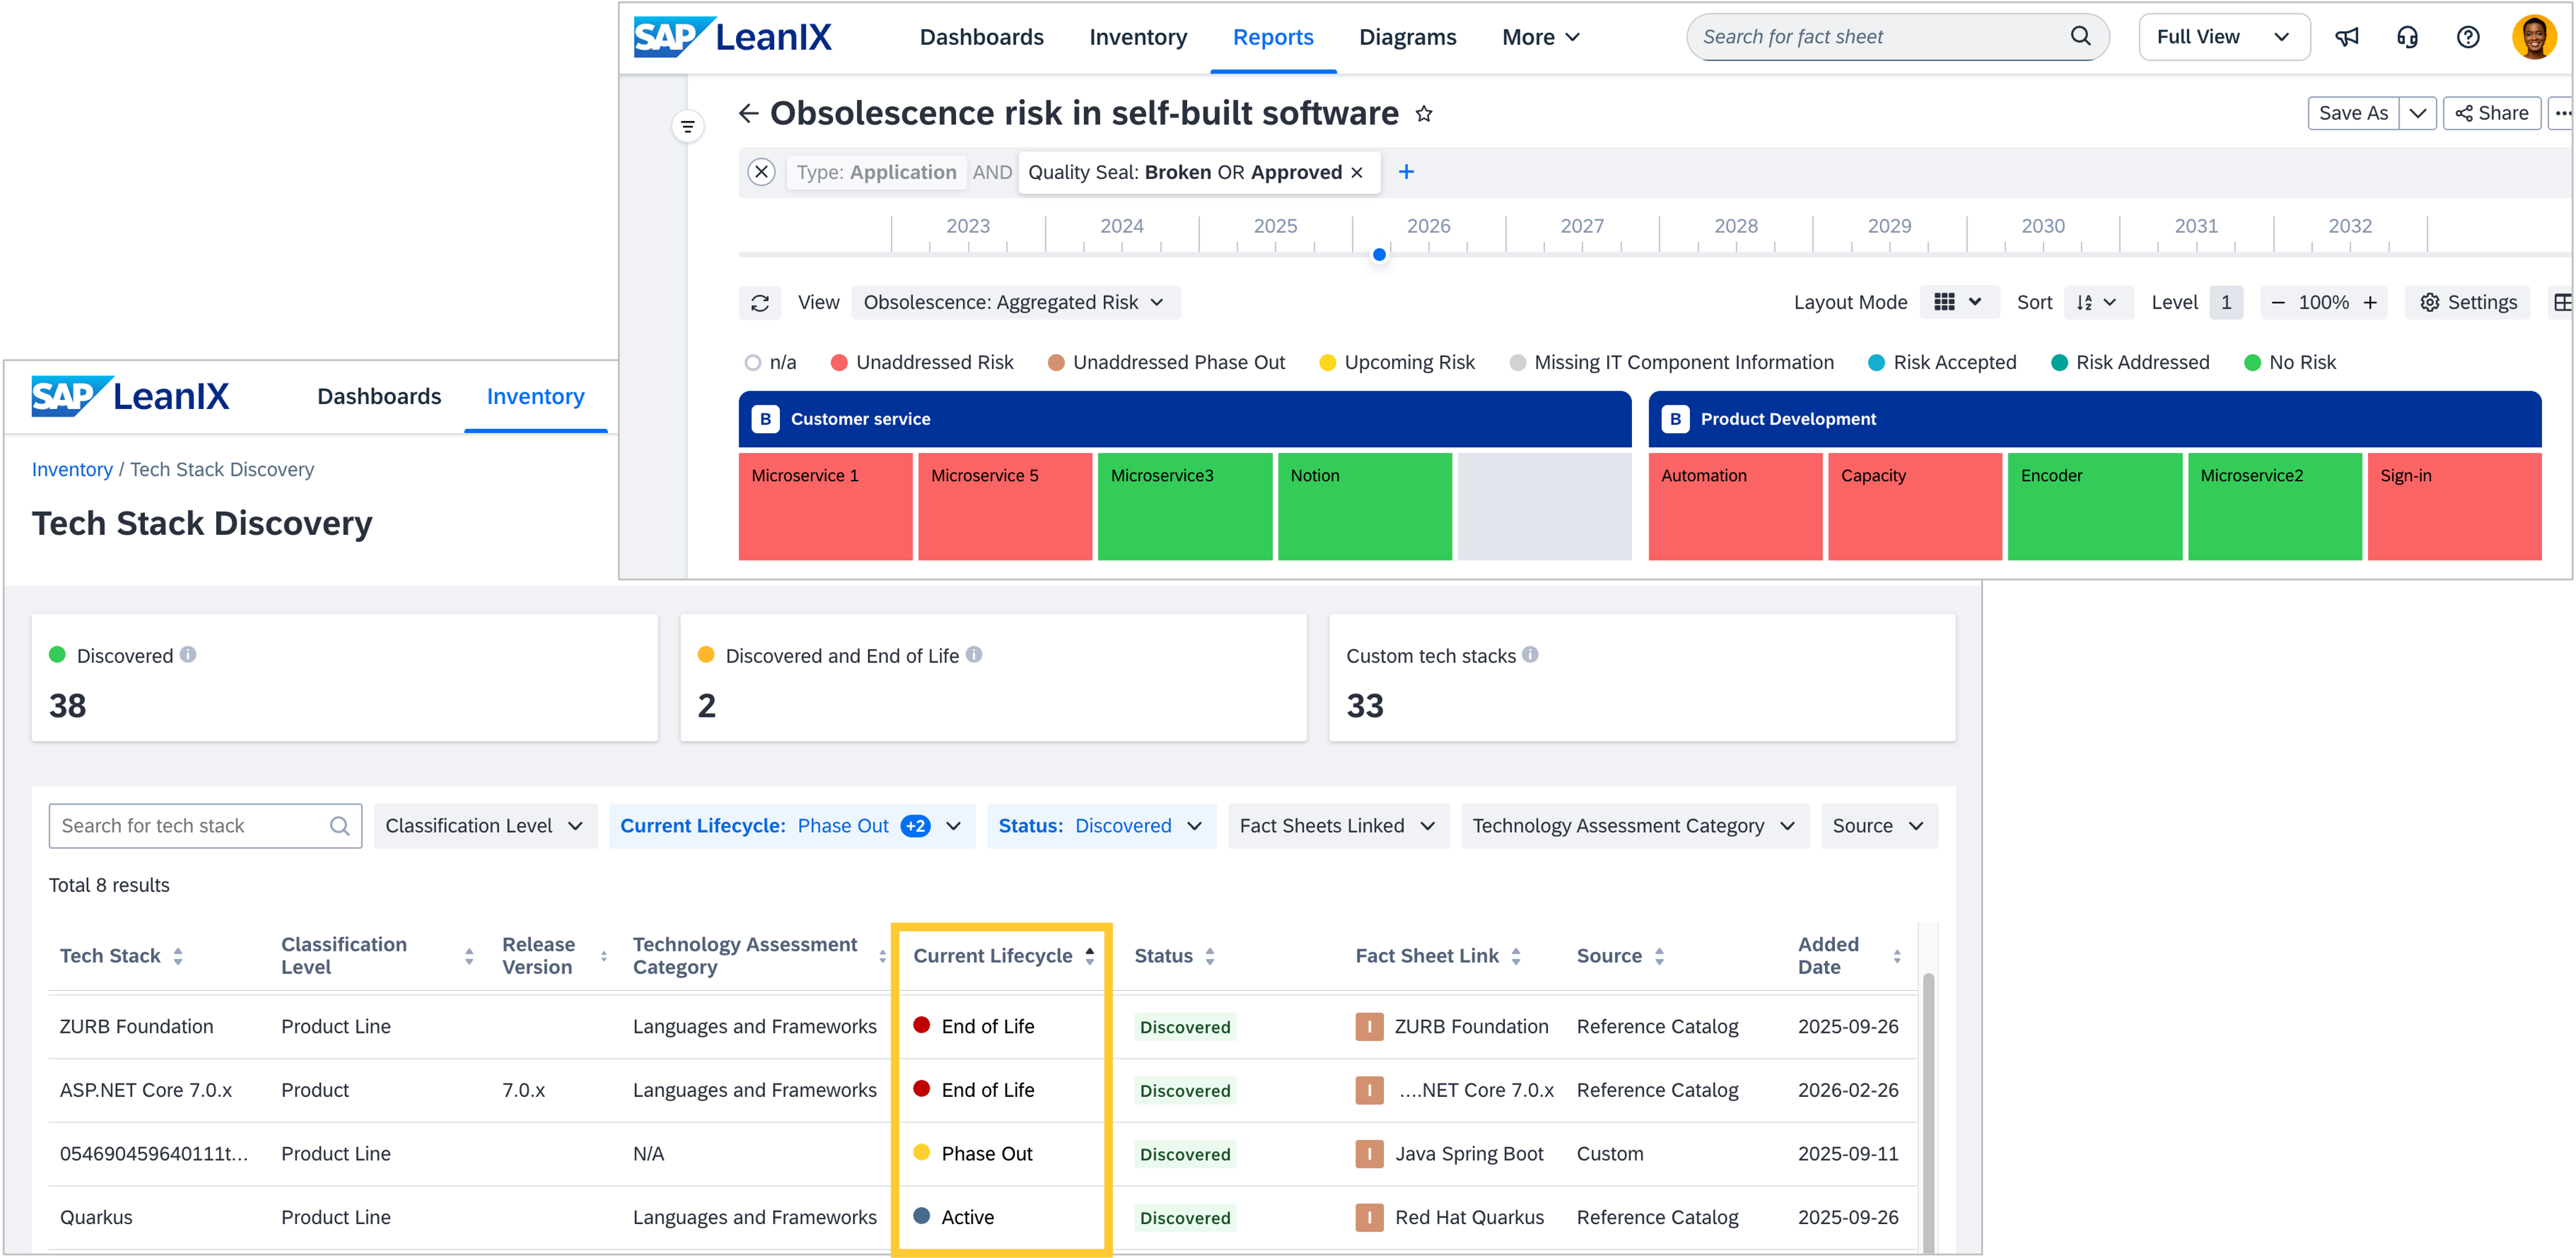Clear all filters with the circled X
This screenshot has width=2576, height=1258.
coord(761,172)
